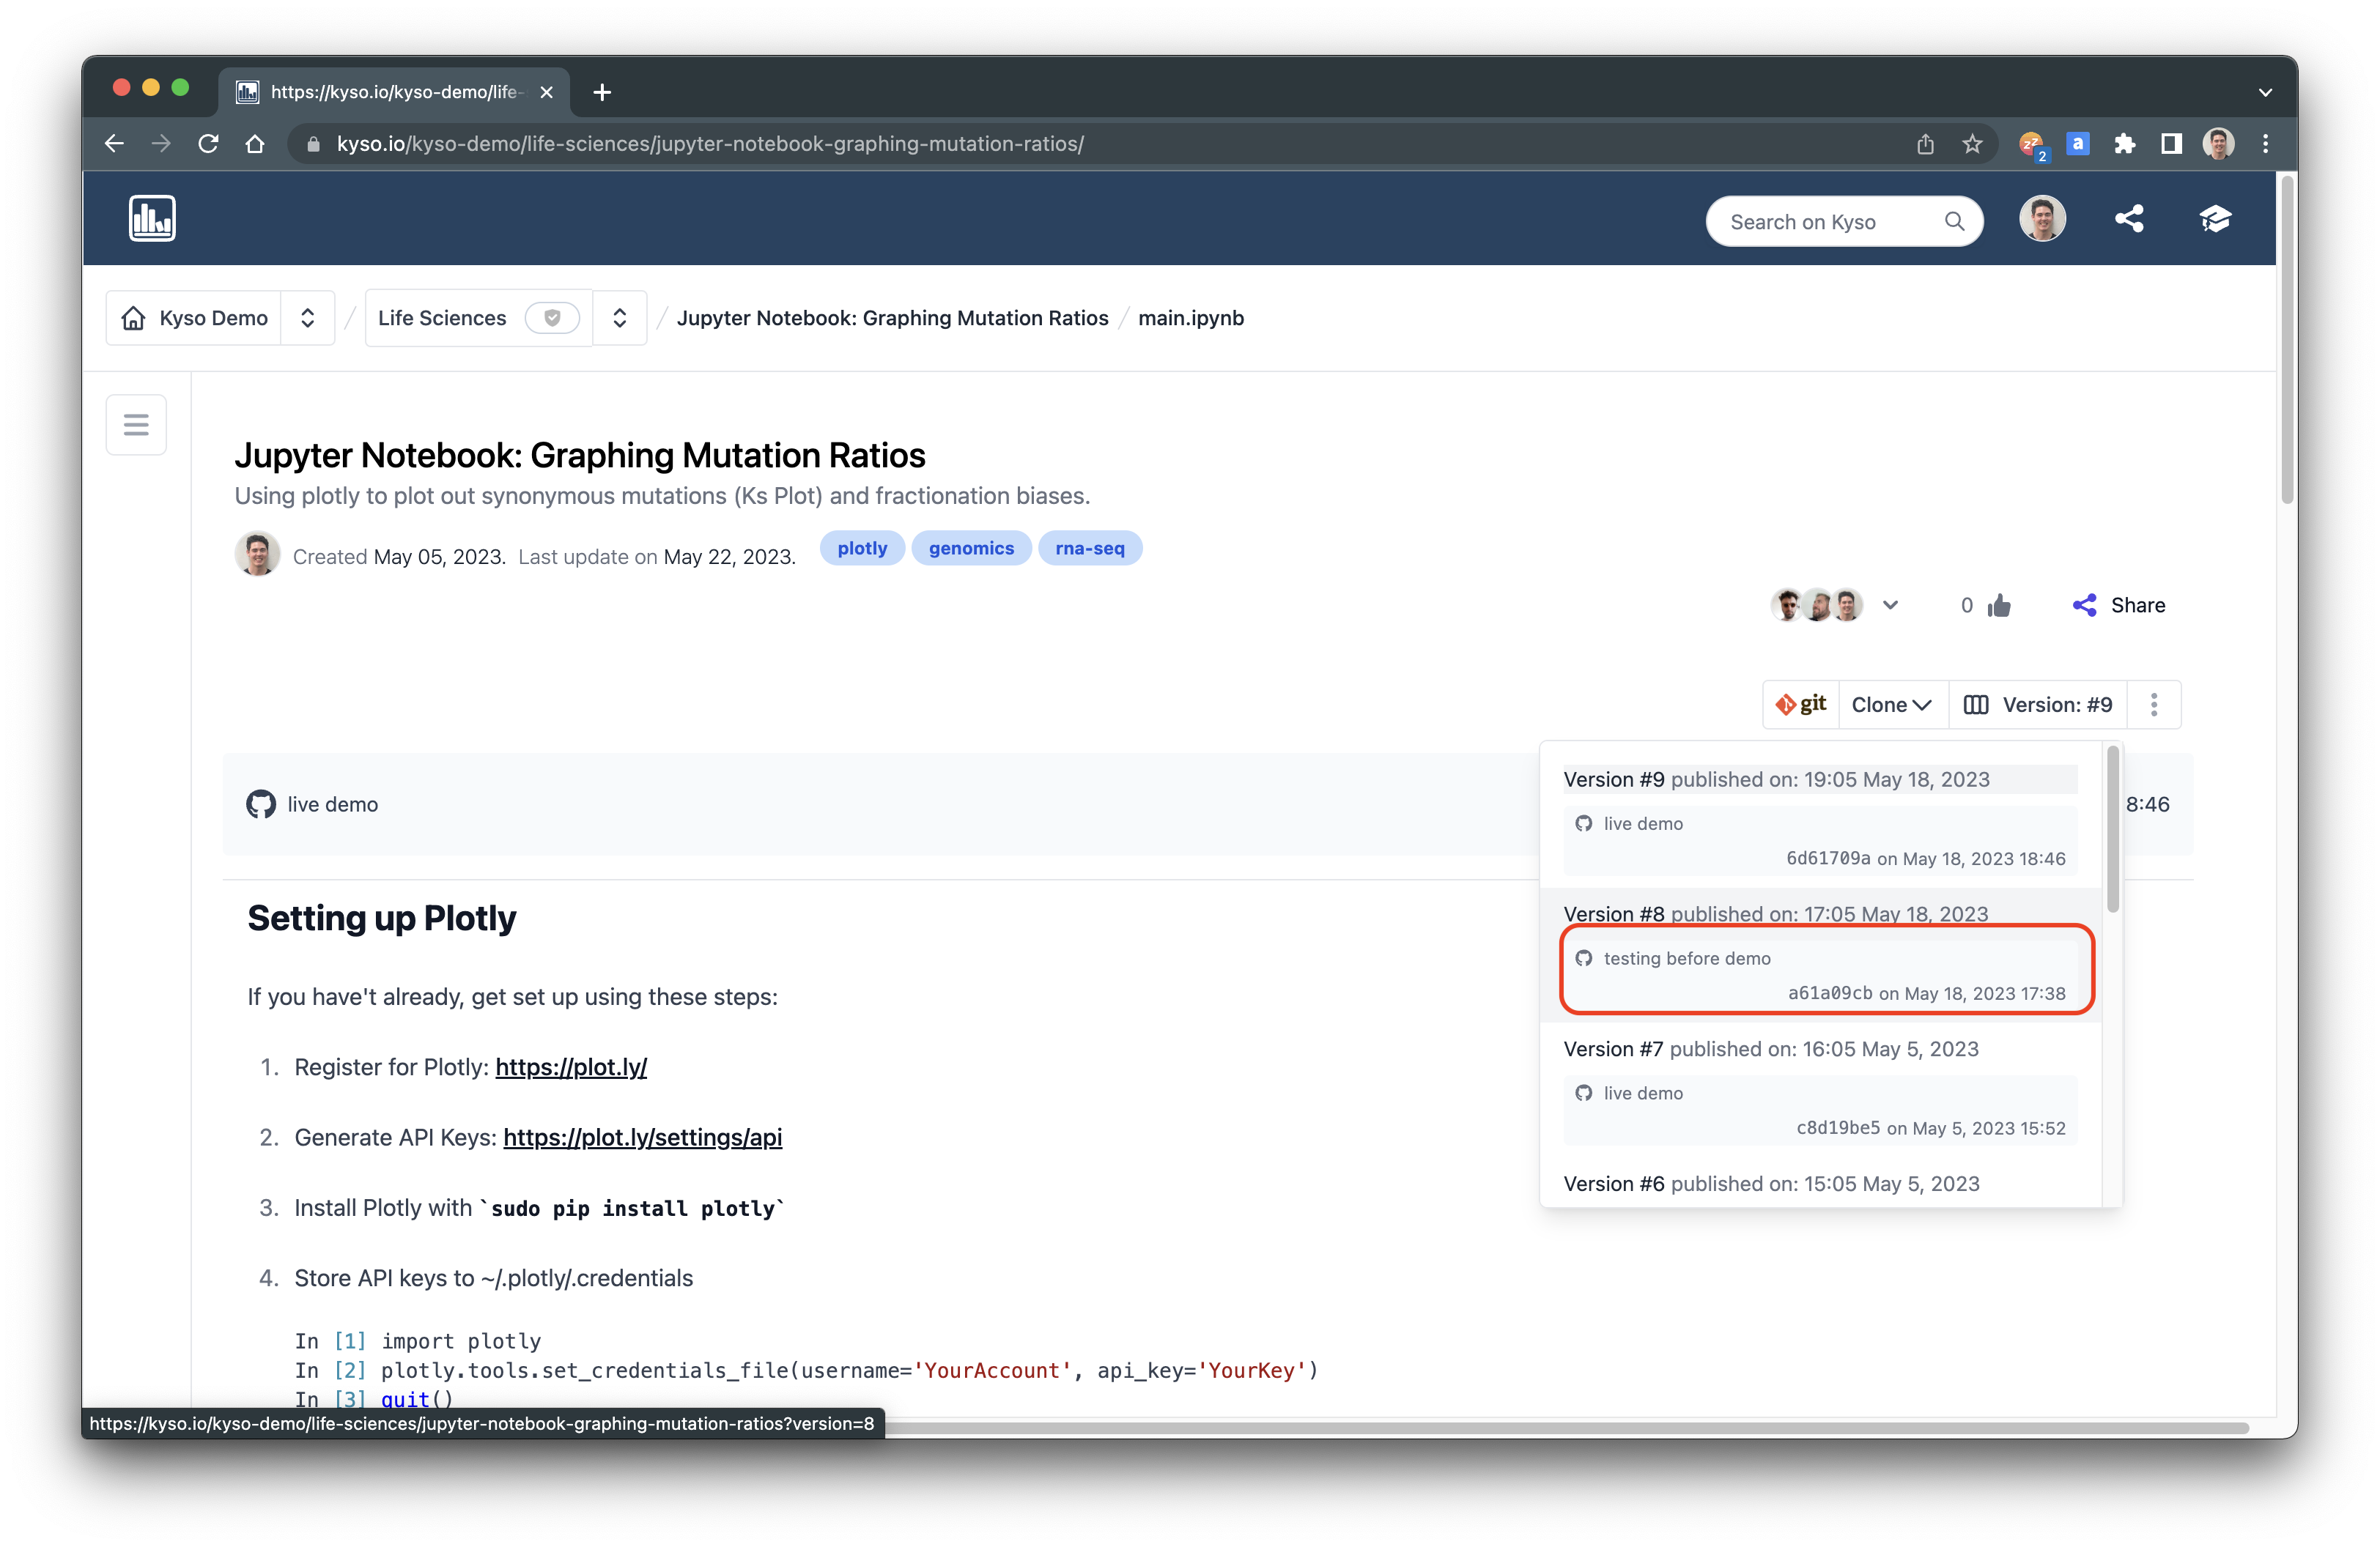
Task: Bookmark the page with the star icon
Action: 1972,144
